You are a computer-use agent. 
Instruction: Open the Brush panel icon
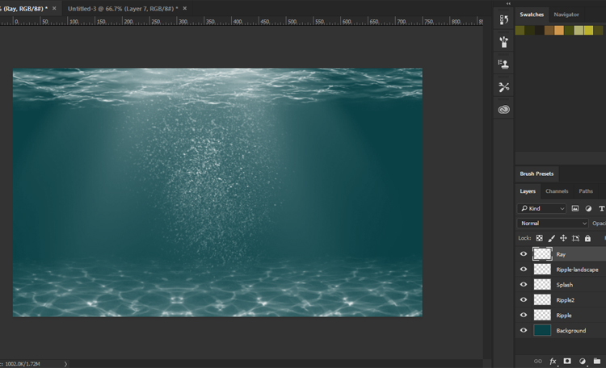point(504,42)
